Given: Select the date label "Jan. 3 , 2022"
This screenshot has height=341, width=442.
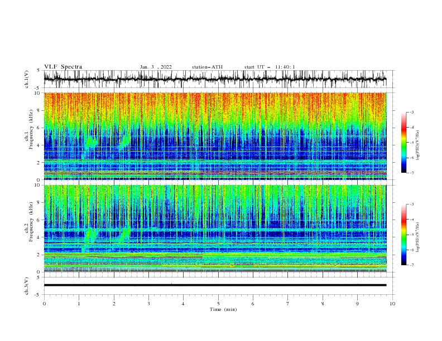Looking at the screenshot, I should (156, 67).
